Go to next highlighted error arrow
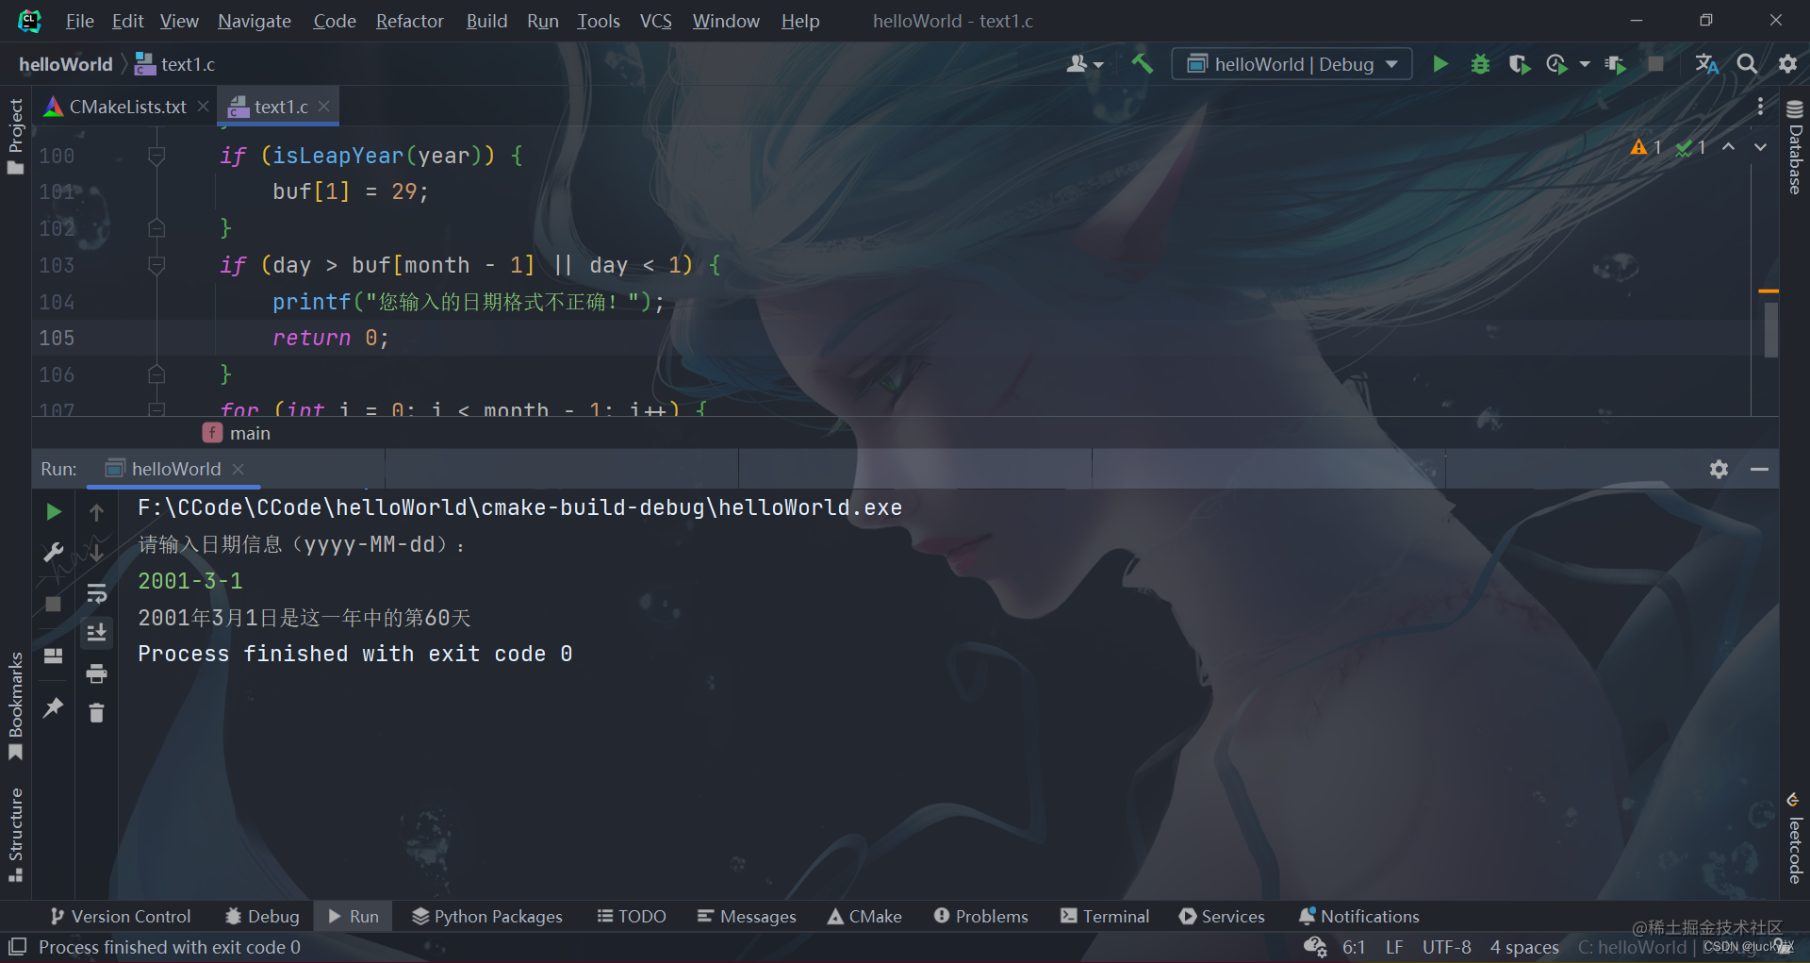The width and height of the screenshot is (1810, 963). tap(1760, 147)
